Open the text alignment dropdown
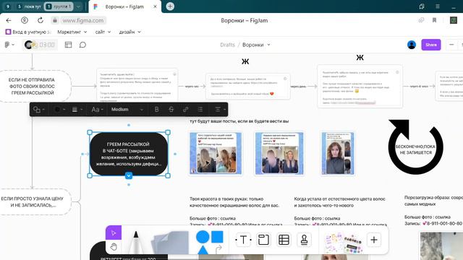 click(x=220, y=110)
